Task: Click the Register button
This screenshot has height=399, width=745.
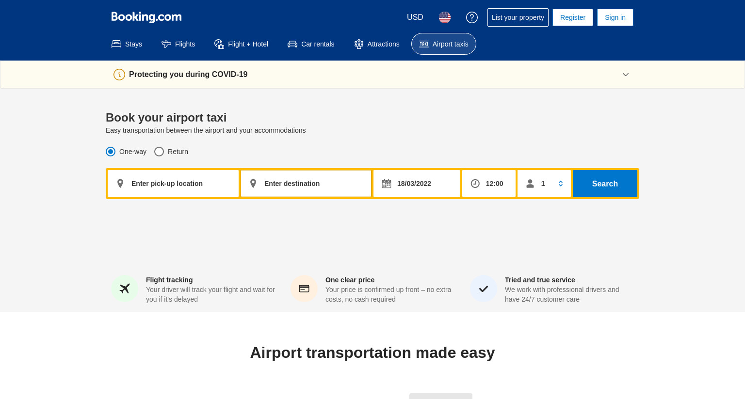Action: [573, 17]
